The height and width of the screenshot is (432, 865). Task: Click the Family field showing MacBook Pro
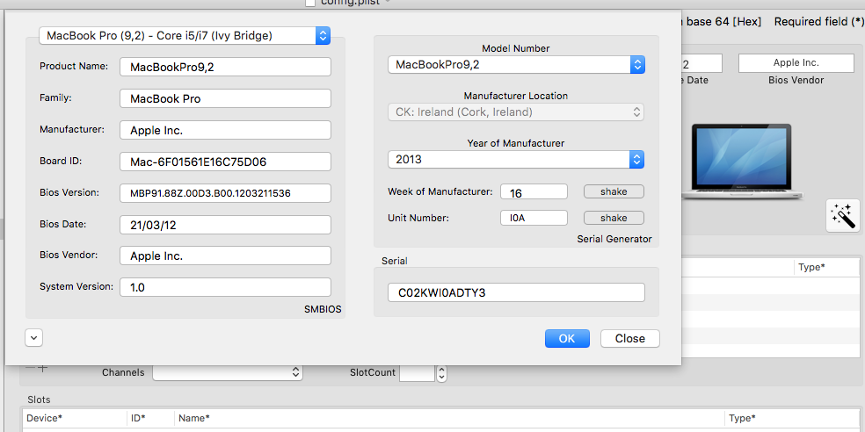coord(225,98)
